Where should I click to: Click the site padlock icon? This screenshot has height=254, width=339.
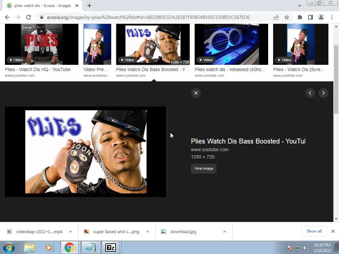point(41,17)
